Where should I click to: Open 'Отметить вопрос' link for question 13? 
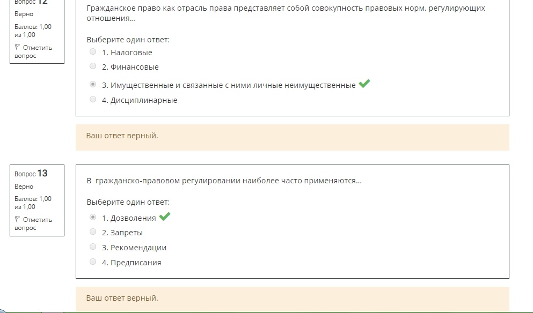[x=33, y=223]
